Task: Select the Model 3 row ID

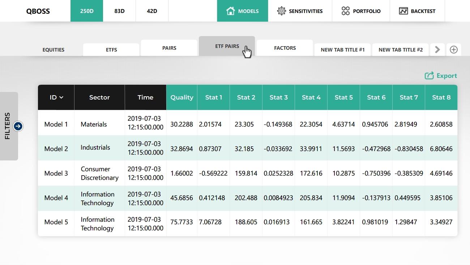Action: coord(56,173)
